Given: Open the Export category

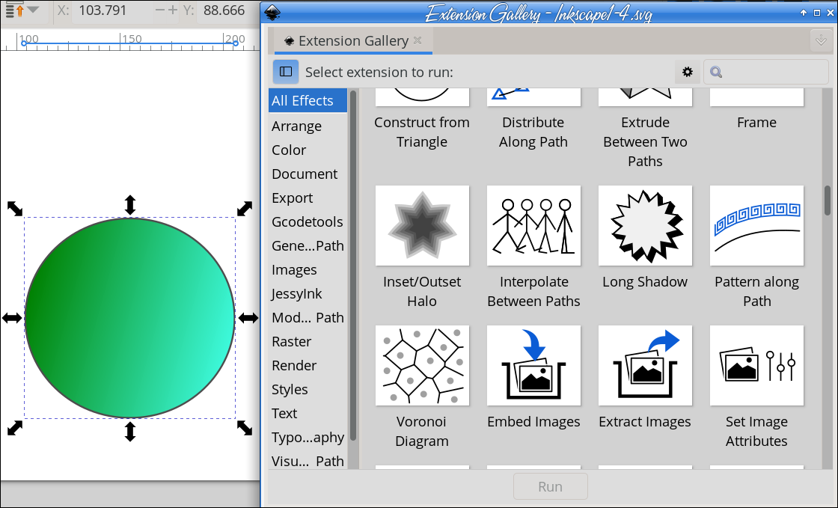Looking at the screenshot, I should [x=308, y=198].
